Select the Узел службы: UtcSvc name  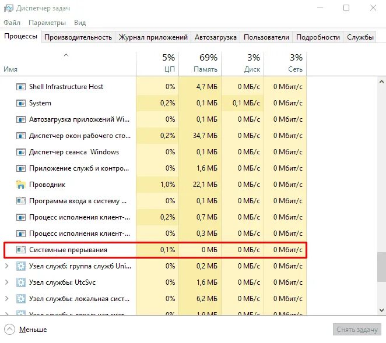point(62,282)
